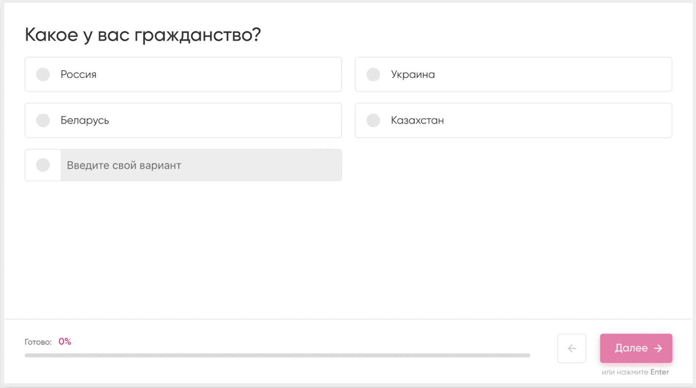Click the bold Enter keyword below Далее
Viewport: 696px width, 388px height.
[x=659, y=372]
